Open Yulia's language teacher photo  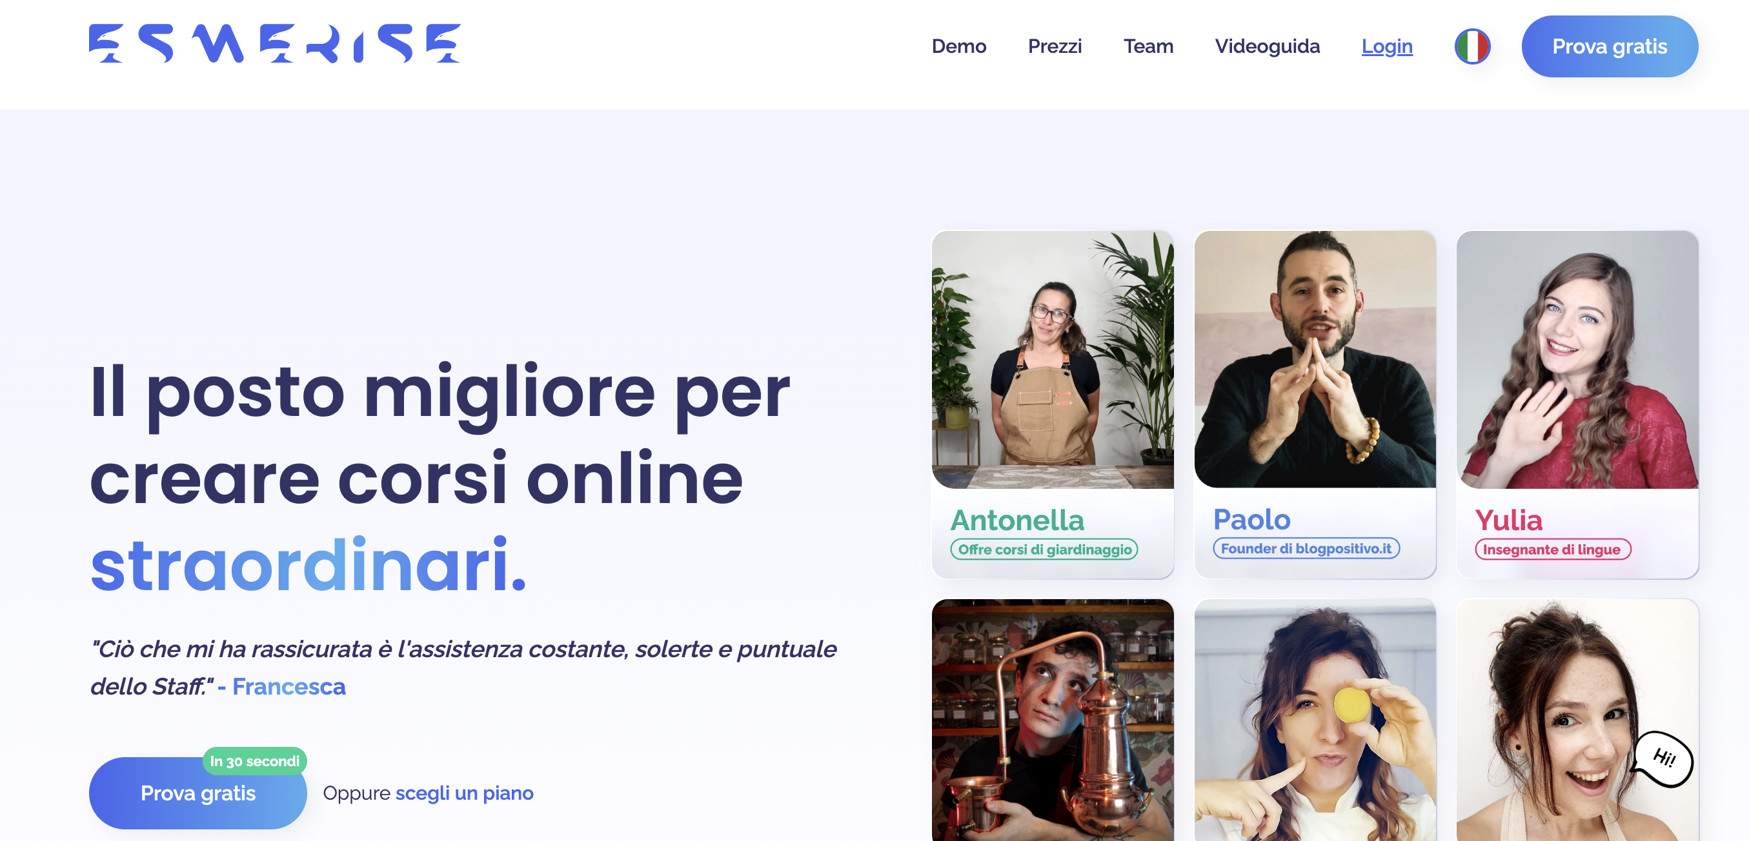click(1577, 359)
